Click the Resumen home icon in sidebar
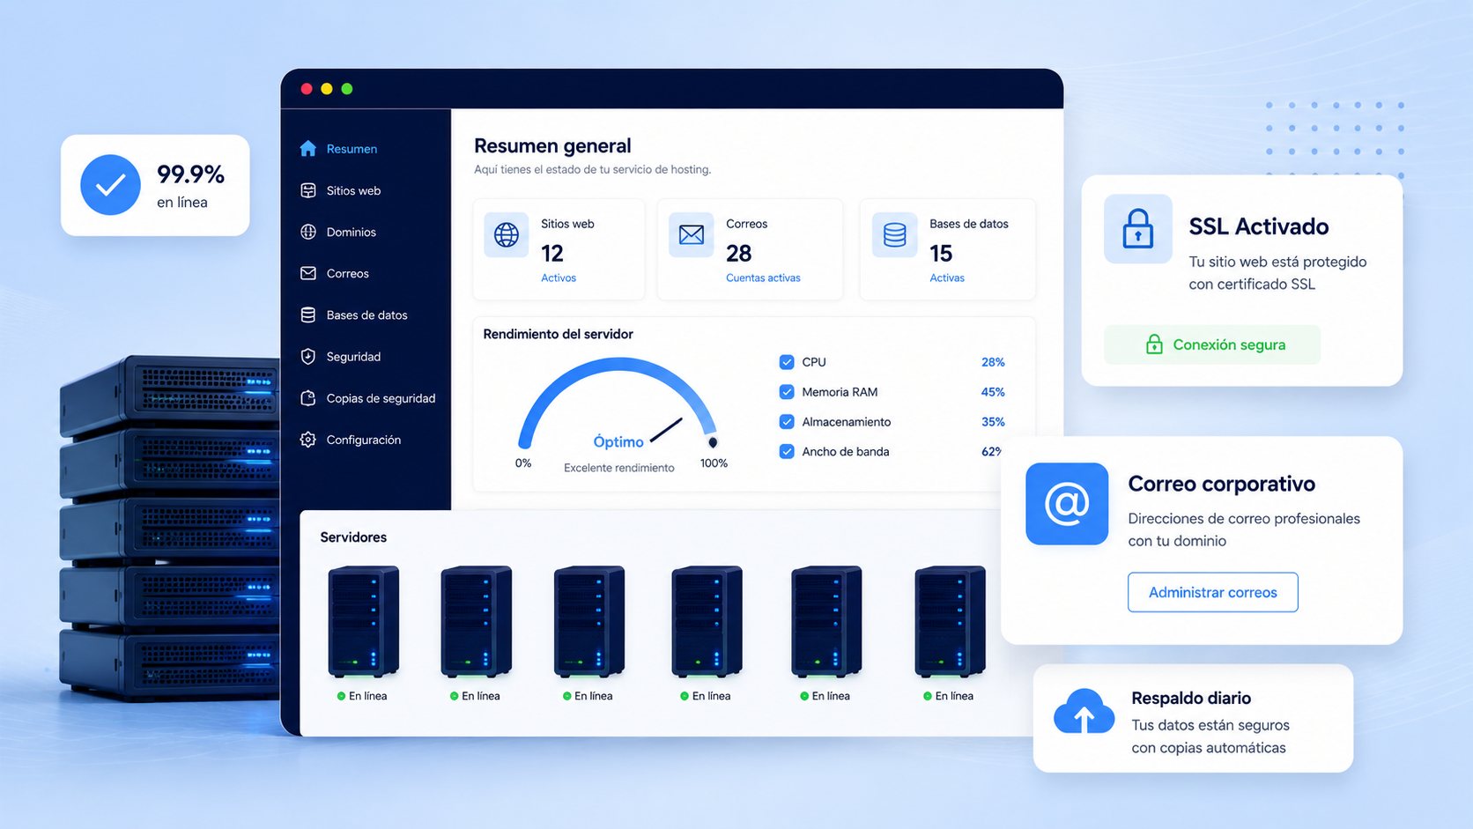The width and height of the screenshot is (1473, 829). tap(307, 148)
